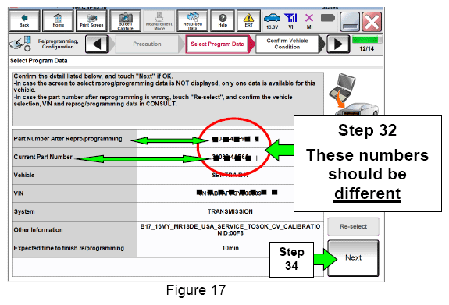The image size is (449, 305).
Task: Click the System row label
Action: click(24, 211)
